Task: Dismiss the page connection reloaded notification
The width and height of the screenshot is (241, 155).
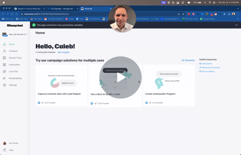Action: 236,25
